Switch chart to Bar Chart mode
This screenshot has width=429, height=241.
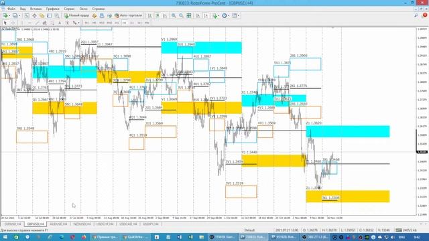(x=149, y=16)
